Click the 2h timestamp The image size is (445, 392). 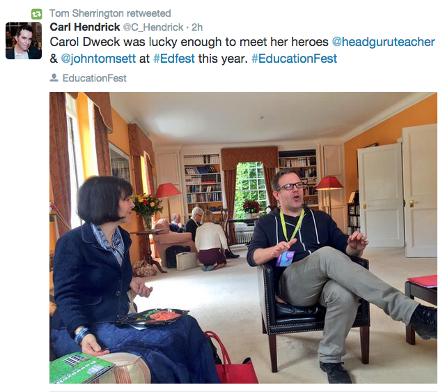197,27
